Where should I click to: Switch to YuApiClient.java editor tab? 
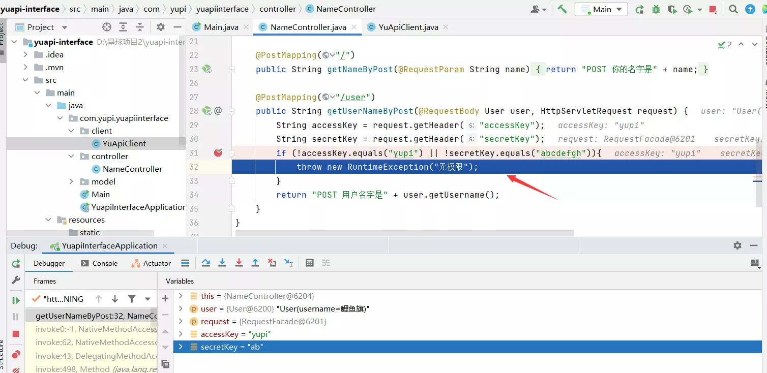[408, 27]
